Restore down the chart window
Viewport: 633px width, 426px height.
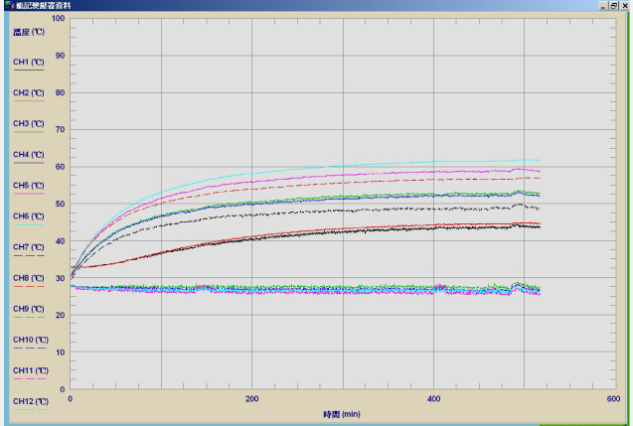tap(614, 5)
